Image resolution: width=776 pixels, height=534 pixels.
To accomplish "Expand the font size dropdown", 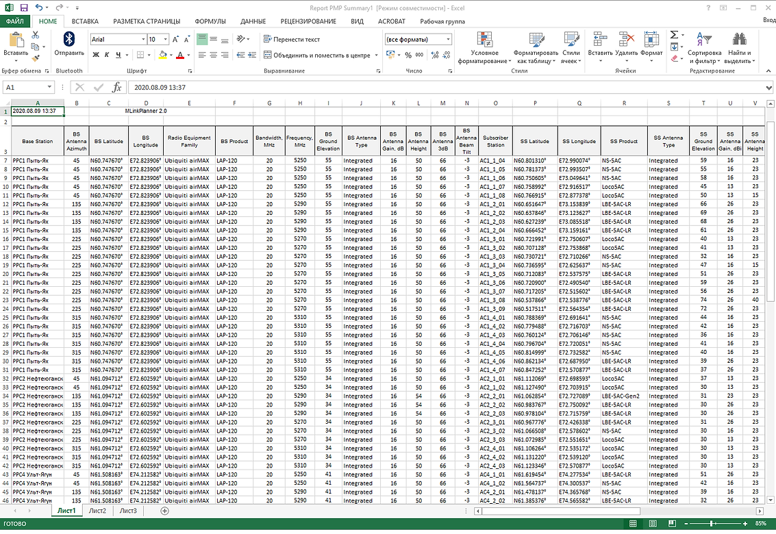I will (x=165, y=40).
